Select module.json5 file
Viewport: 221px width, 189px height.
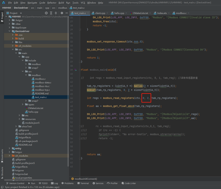tap(32, 123)
